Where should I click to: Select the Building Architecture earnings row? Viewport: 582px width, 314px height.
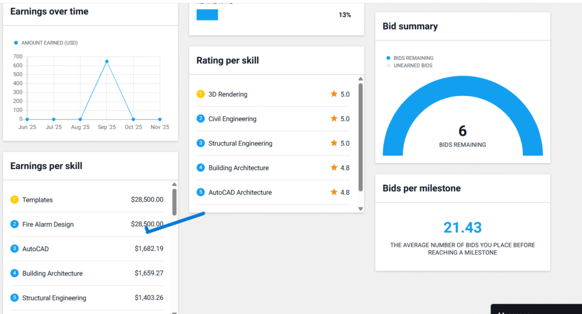click(86, 273)
